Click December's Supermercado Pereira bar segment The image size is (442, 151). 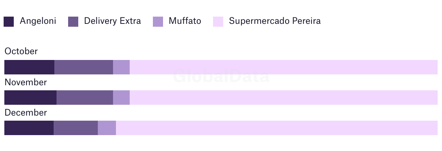277,128
